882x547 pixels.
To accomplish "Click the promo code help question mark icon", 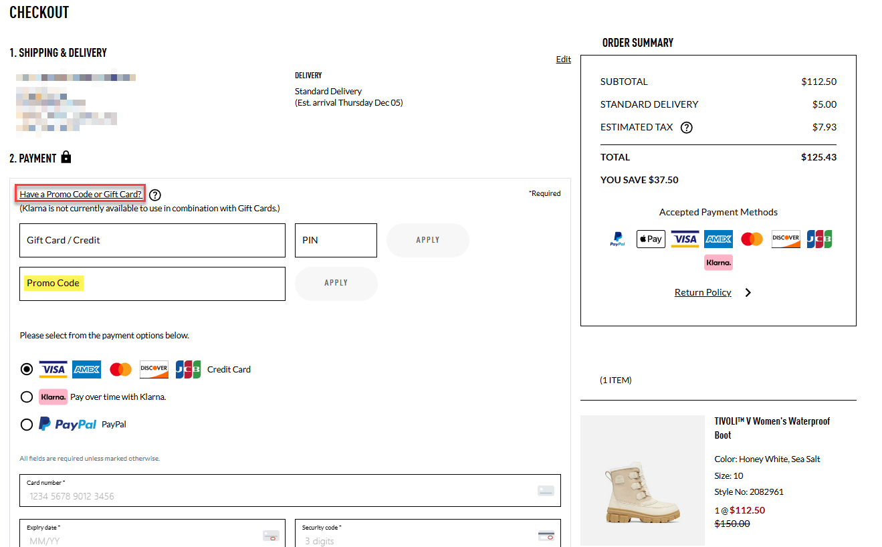I will tap(155, 195).
